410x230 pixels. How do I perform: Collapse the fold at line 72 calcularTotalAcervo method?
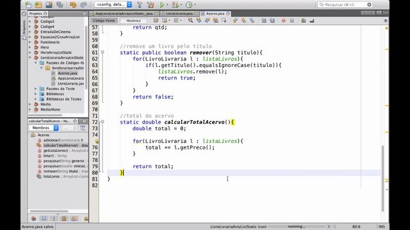click(102, 122)
